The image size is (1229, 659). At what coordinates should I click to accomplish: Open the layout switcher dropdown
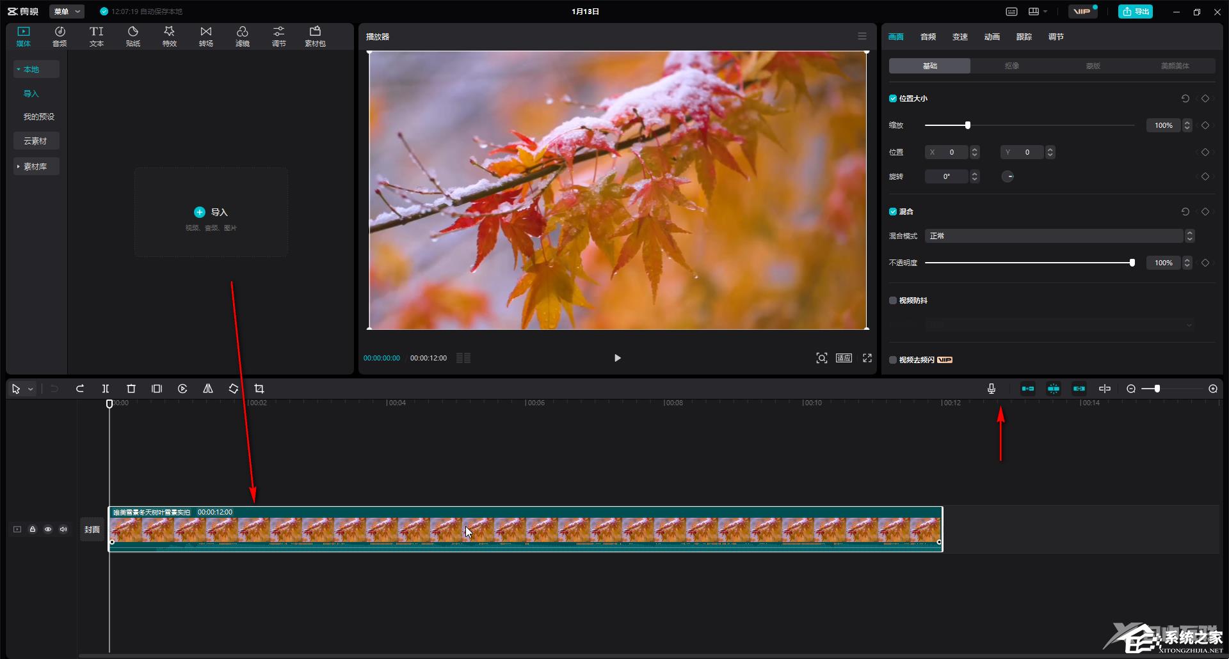click(x=1038, y=12)
